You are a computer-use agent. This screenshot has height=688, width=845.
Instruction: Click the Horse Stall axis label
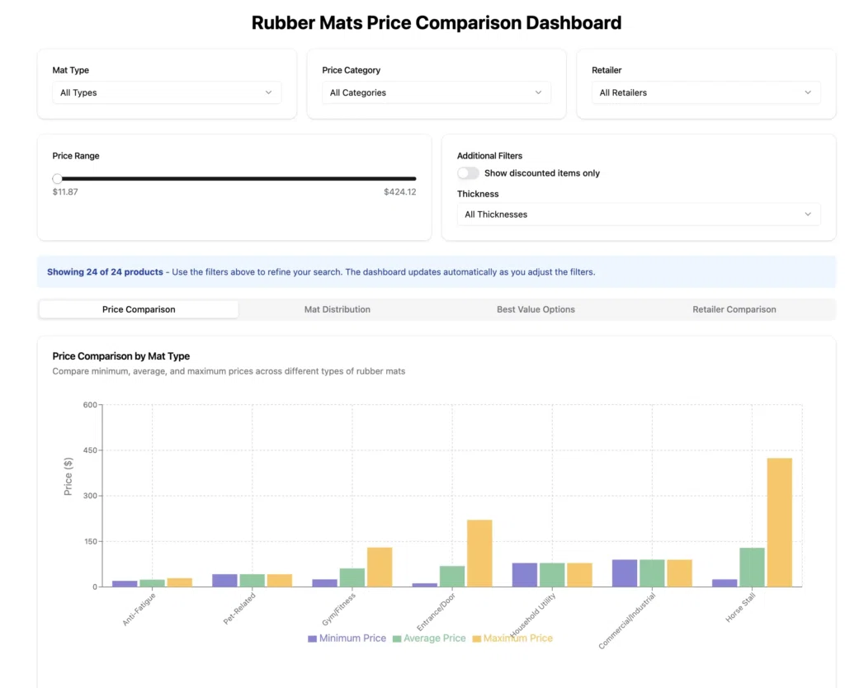(x=740, y=608)
